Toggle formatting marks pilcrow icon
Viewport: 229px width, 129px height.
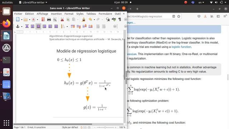(120, 19)
